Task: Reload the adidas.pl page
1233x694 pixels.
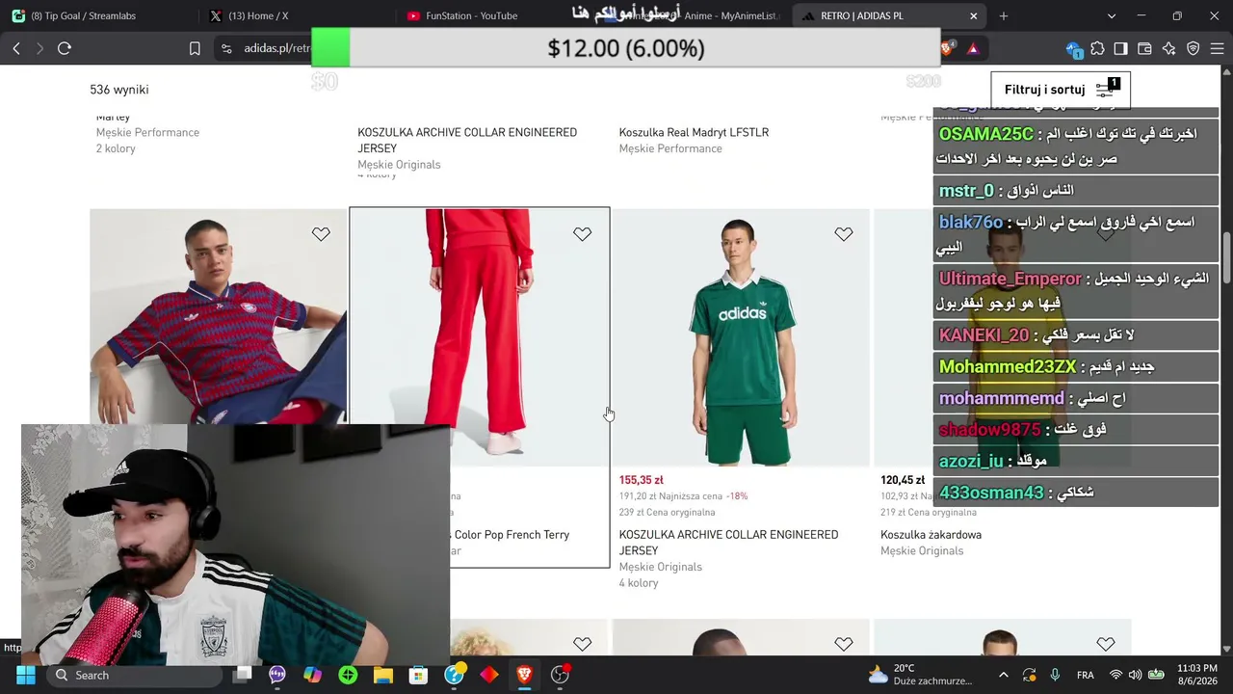Action: click(65, 48)
